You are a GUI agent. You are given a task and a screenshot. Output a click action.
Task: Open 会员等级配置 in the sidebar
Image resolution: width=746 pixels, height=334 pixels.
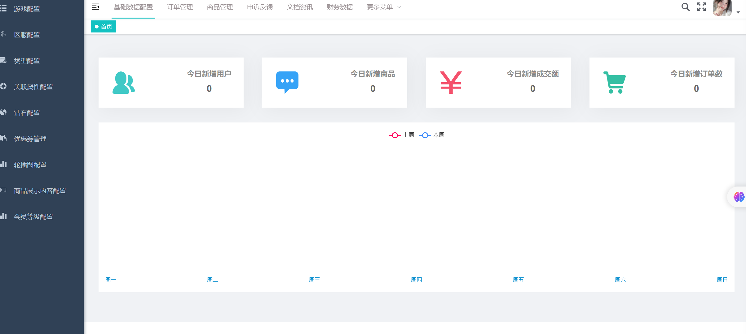click(42, 217)
